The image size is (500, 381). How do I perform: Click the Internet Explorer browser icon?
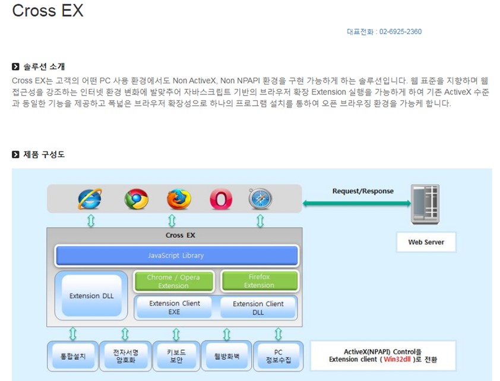pyautogui.click(x=90, y=199)
